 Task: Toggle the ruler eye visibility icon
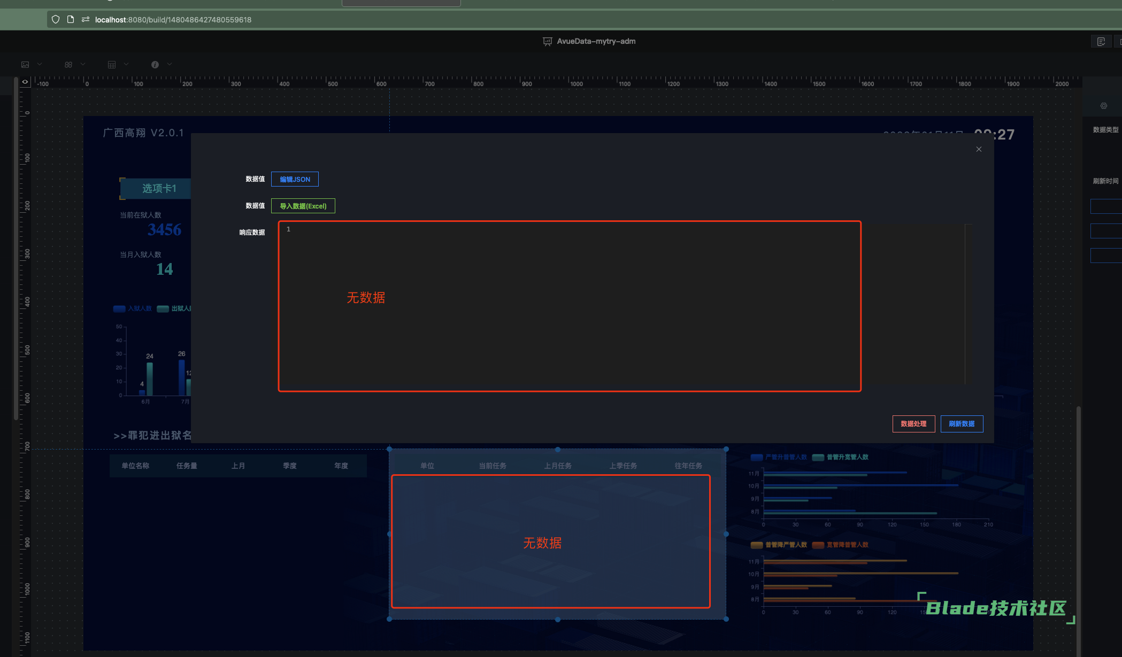point(25,82)
